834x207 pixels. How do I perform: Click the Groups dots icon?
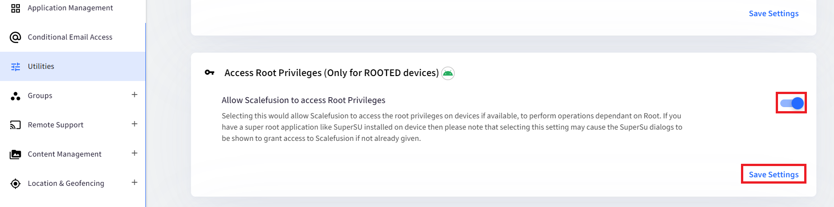(x=15, y=96)
